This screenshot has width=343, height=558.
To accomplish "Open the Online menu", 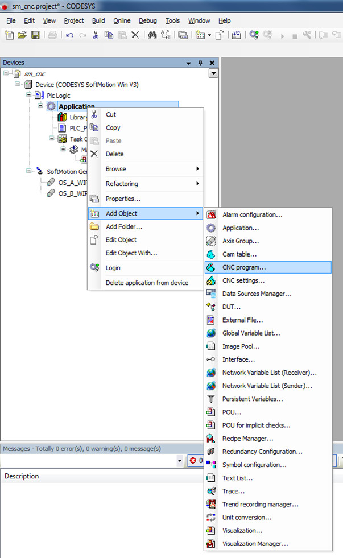I will click(x=122, y=20).
